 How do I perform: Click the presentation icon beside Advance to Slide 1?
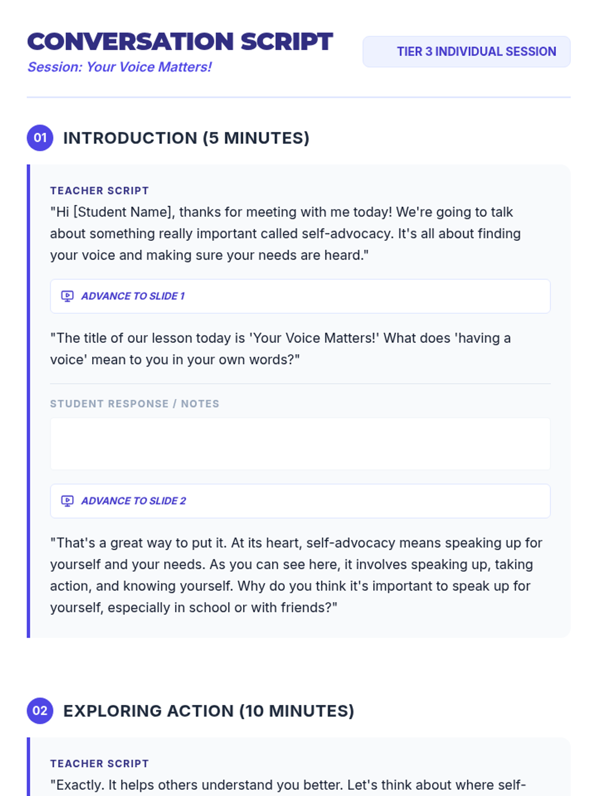67,296
